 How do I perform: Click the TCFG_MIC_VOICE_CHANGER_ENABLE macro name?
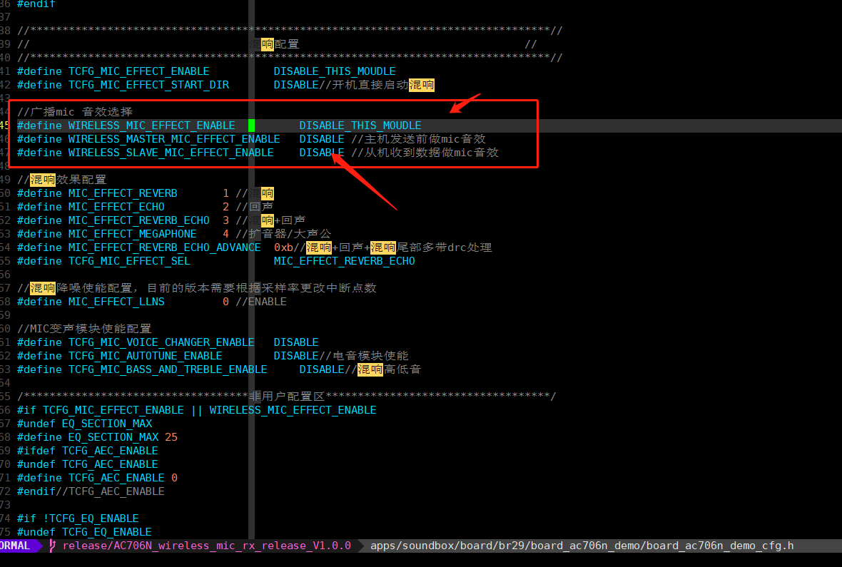point(161,342)
